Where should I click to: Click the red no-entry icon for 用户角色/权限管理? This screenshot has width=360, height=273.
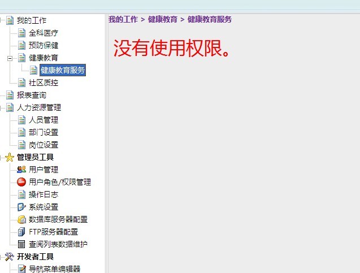[21, 182]
